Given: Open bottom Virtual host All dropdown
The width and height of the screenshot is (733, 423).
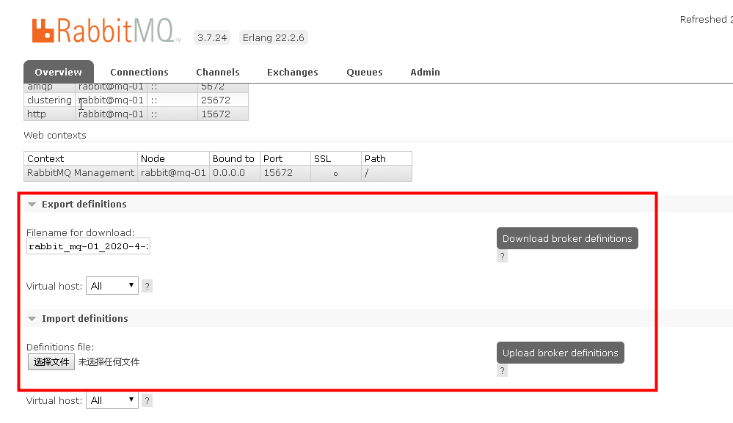Looking at the screenshot, I should coord(112,400).
